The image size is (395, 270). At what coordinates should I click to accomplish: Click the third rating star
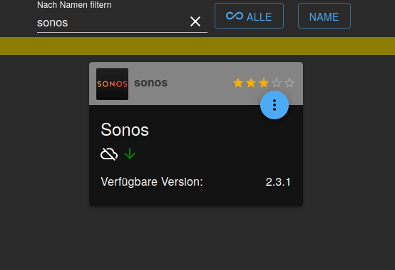click(264, 83)
